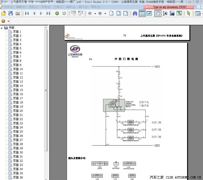The width and height of the screenshot is (203, 180).
Task: Open bookmark 页面 29
Action: [18, 148]
